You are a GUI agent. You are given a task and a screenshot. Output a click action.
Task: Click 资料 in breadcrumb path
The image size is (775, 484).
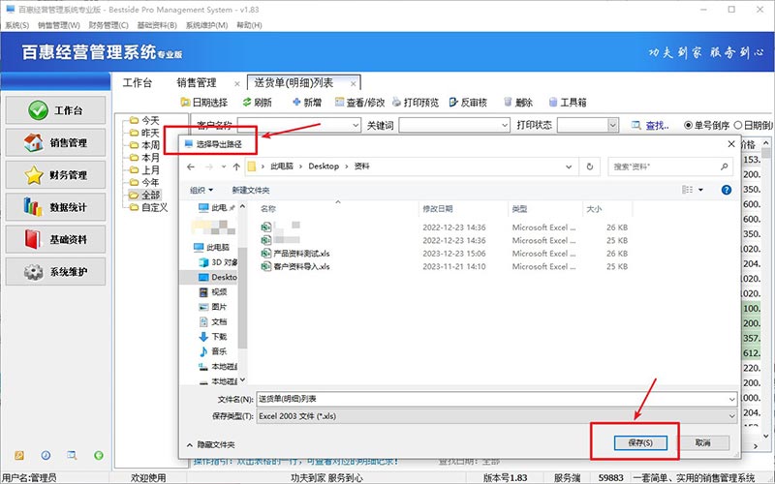[361, 166]
